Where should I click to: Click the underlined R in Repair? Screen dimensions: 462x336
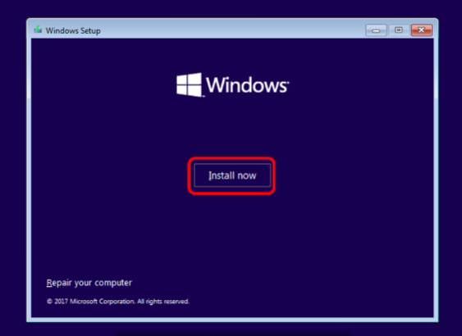click(49, 282)
